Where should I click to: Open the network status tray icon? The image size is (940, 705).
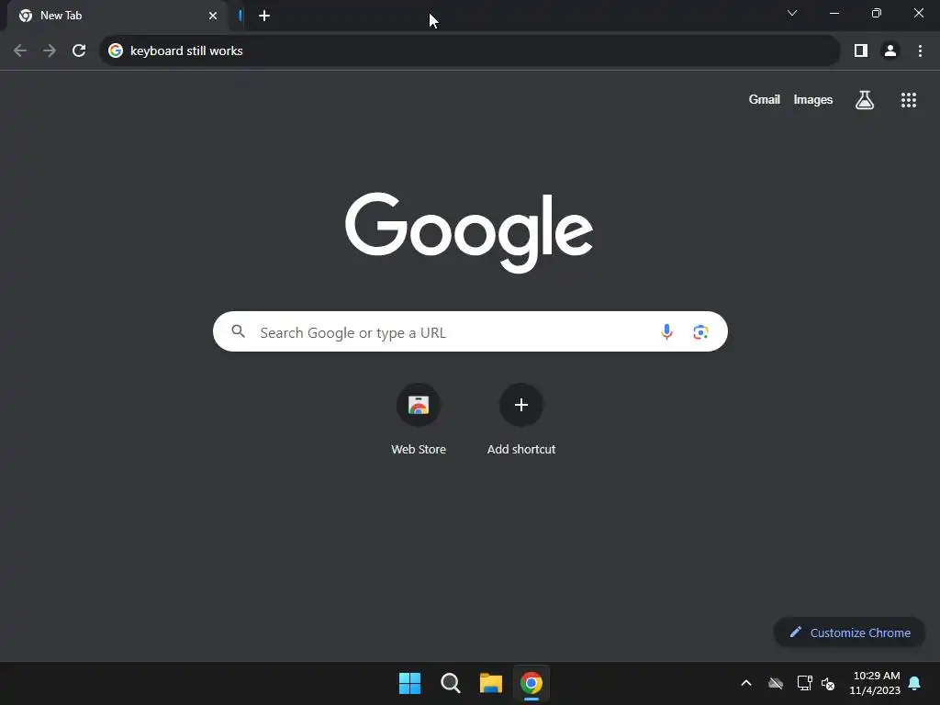click(804, 683)
